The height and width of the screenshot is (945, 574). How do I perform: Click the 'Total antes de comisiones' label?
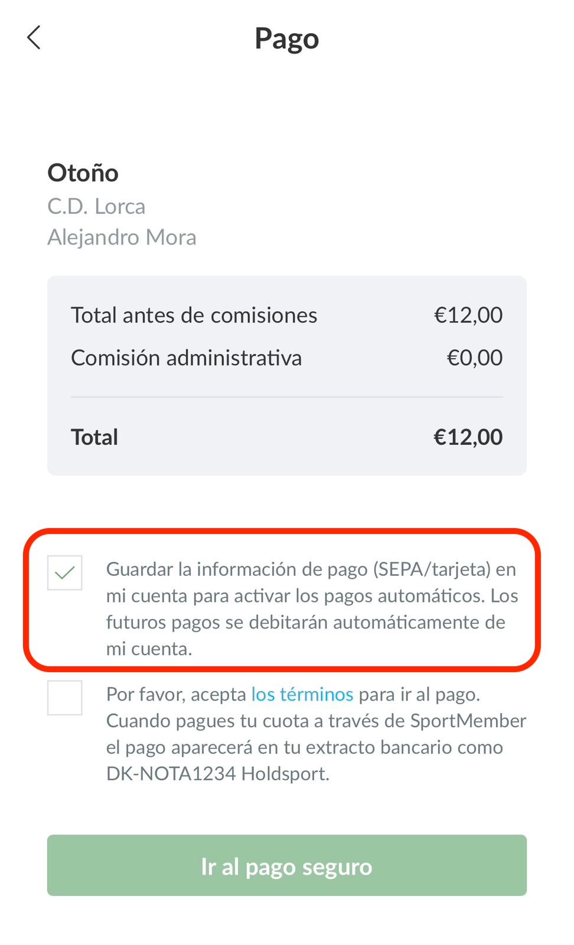point(194,315)
